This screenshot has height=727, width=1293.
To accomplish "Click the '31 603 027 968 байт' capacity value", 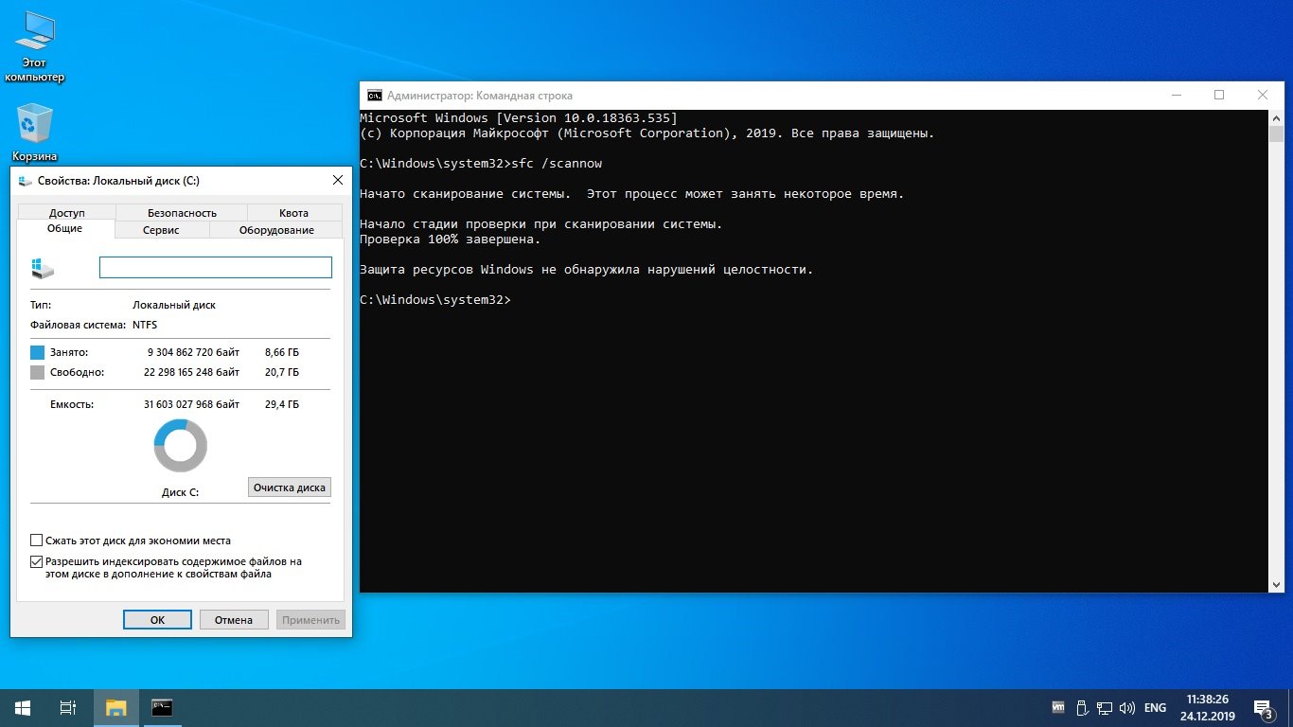I will click(x=190, y=404).
